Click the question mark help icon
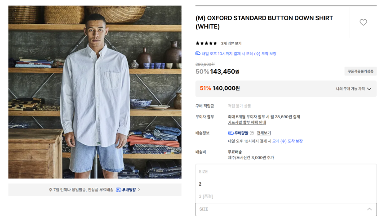The height and width of the screenshot is (218, 382). pyautogui.click(x=252, y=133)
